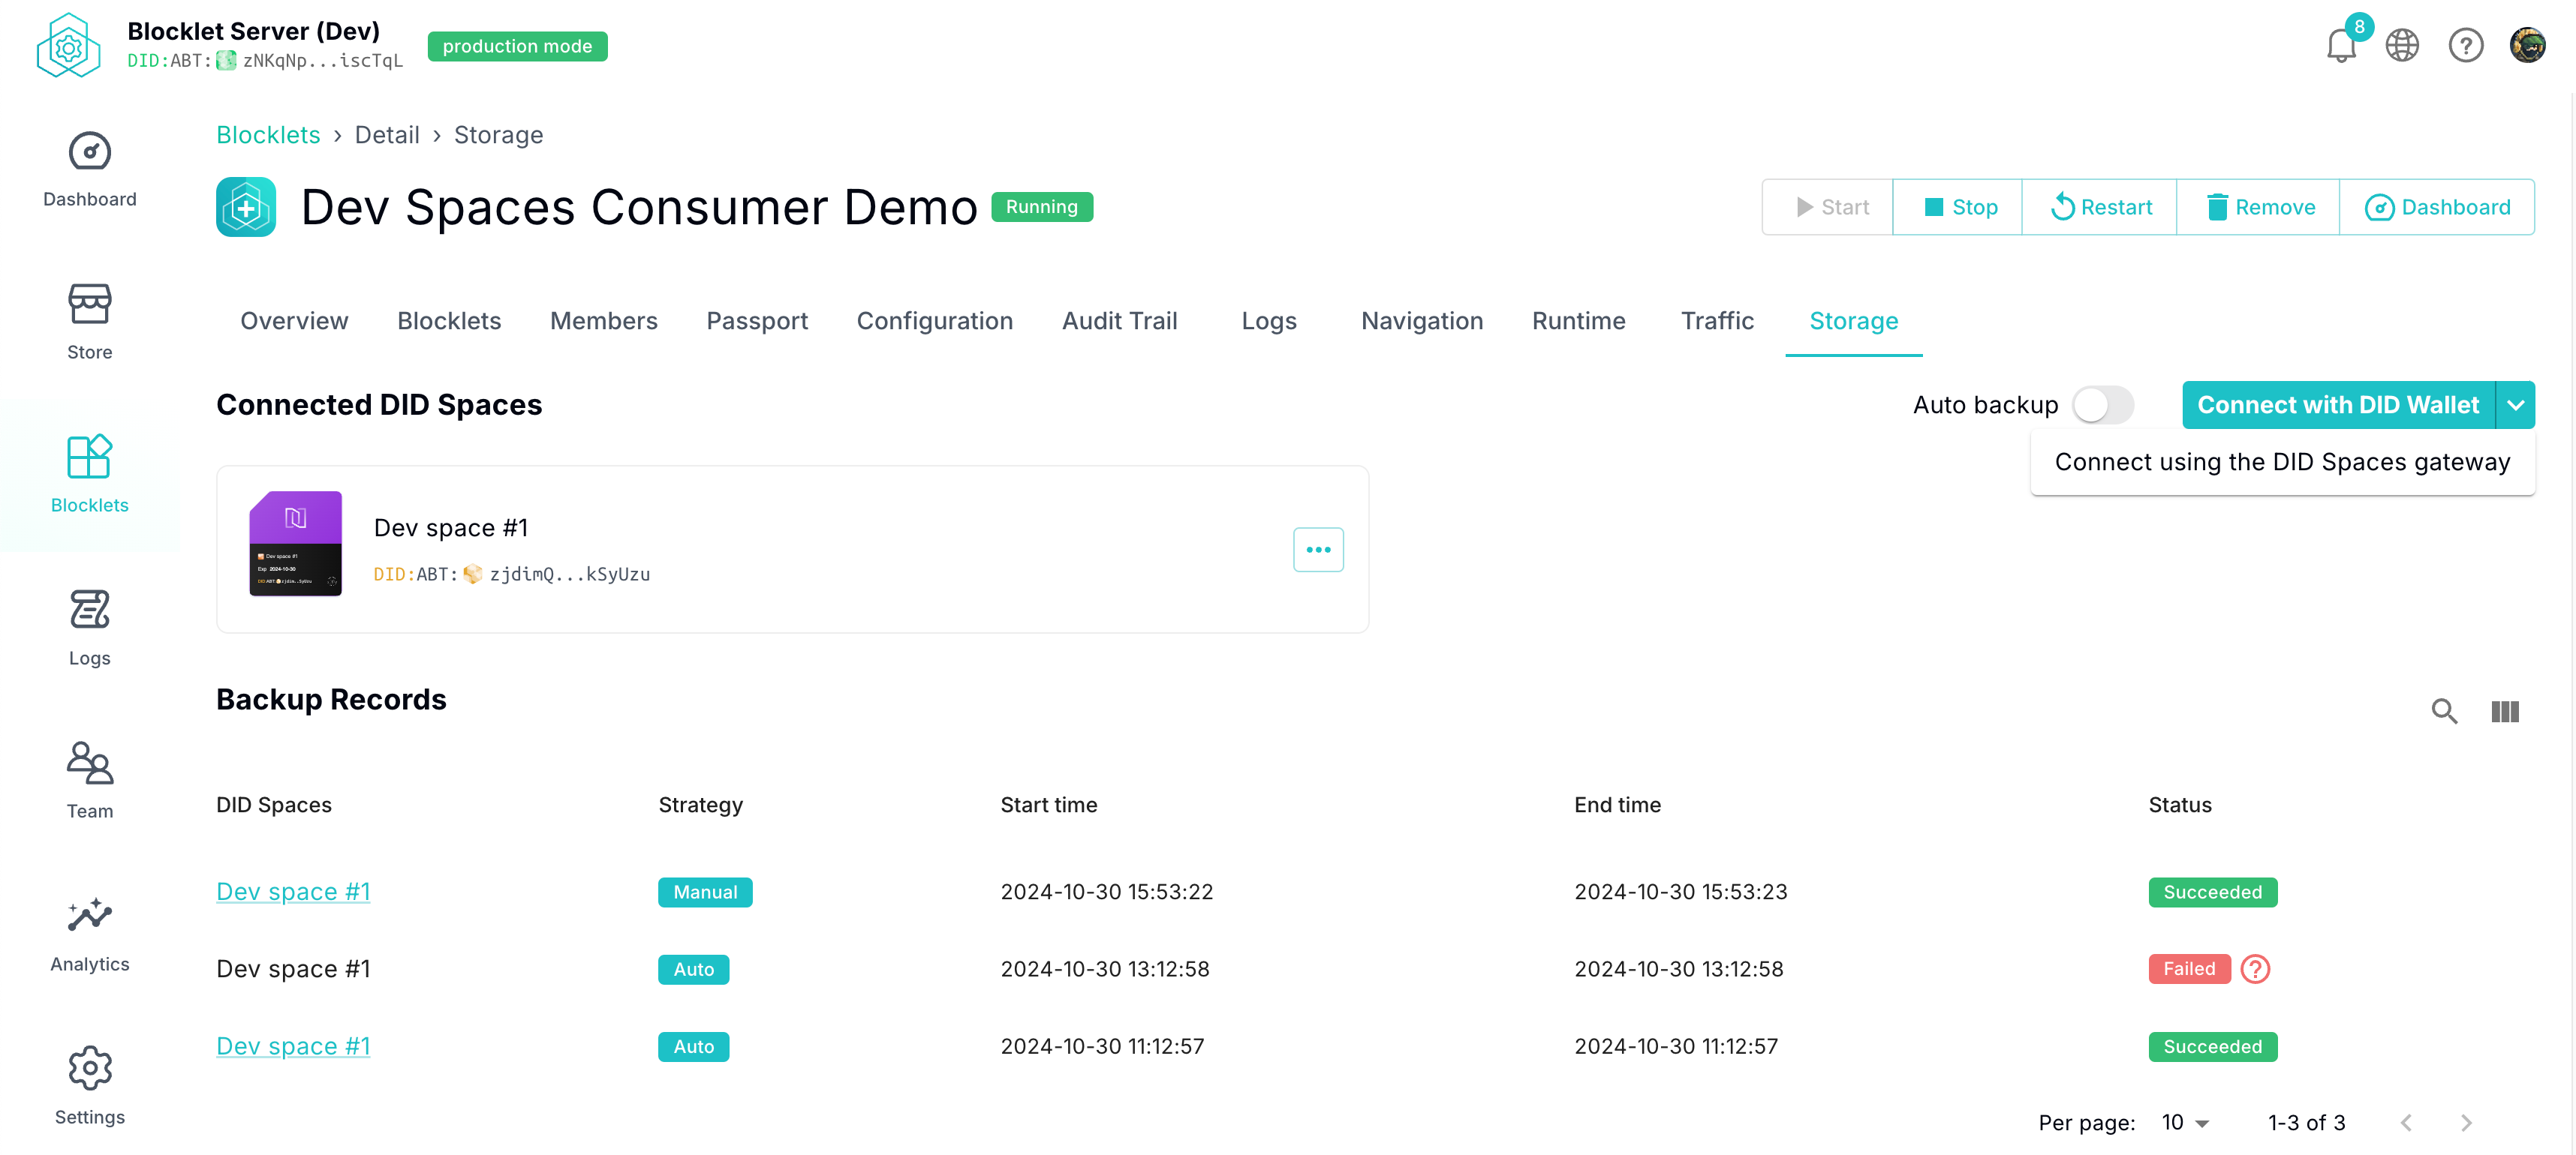Screen dimensions: 2576x1155
Task: Click the user avatar in top bar
Action: pyautogui.click(x=2527, y=46)
